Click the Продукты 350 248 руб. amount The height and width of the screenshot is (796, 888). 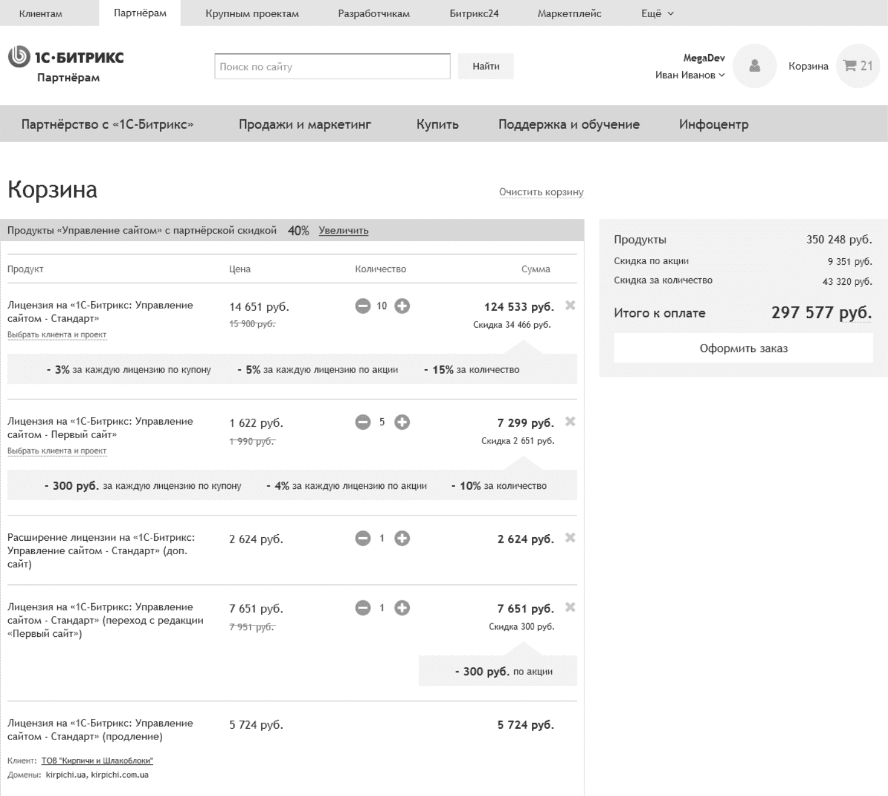(839, 239)
